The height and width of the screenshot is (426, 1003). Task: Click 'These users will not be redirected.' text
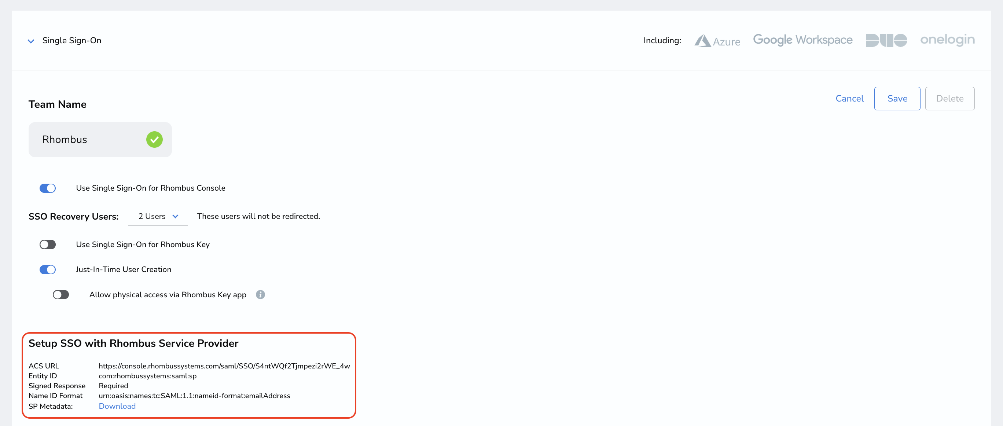(258, 216)
